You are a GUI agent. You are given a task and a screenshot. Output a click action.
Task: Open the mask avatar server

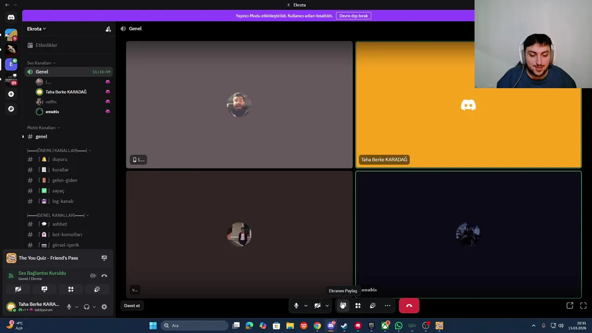11,49
